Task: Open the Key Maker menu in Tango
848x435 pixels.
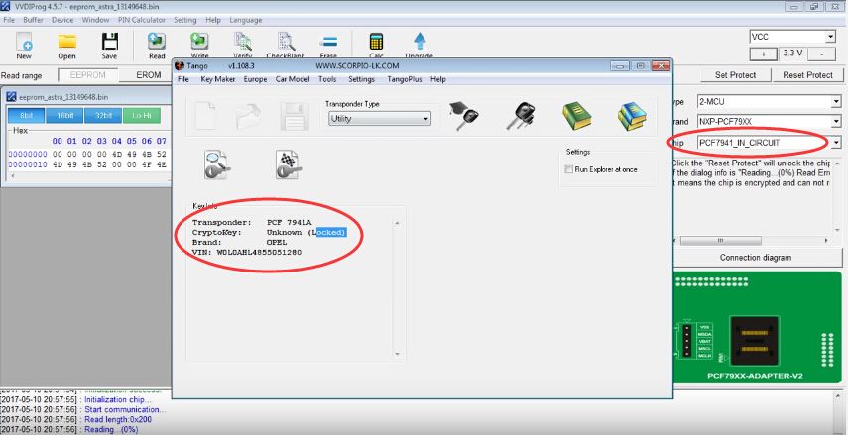Action: (x=217, y=79)
